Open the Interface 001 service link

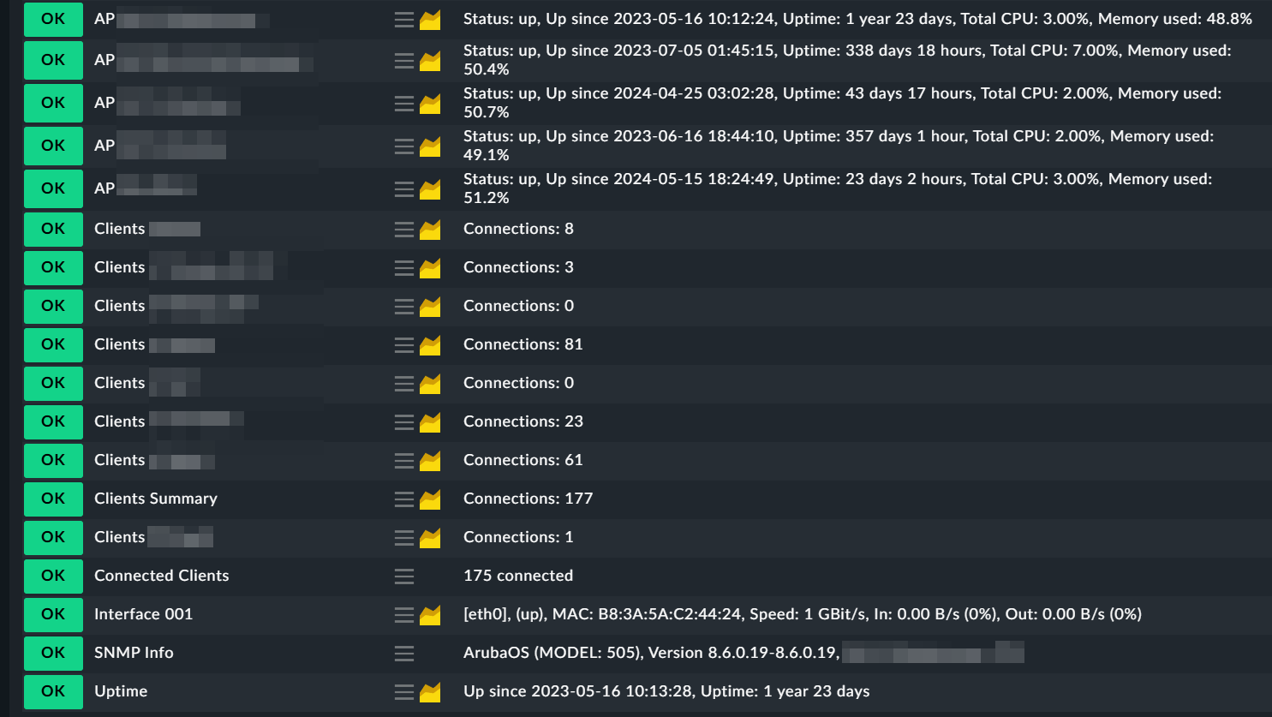[143, 614]
